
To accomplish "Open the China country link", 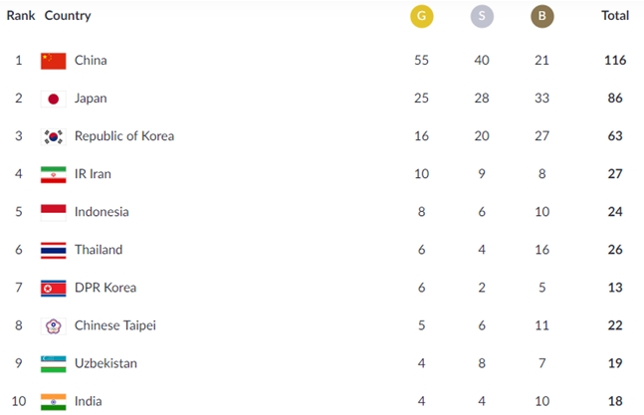I will pos(91,61).
